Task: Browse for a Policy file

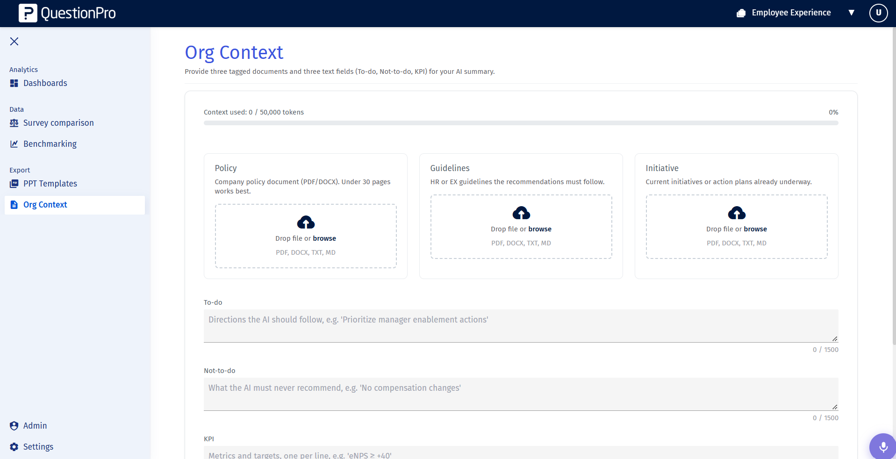Action: click(x=324, y=238)
